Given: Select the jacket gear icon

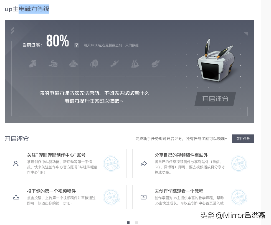Looking at the screenshot, I should (x=74, y=64).
